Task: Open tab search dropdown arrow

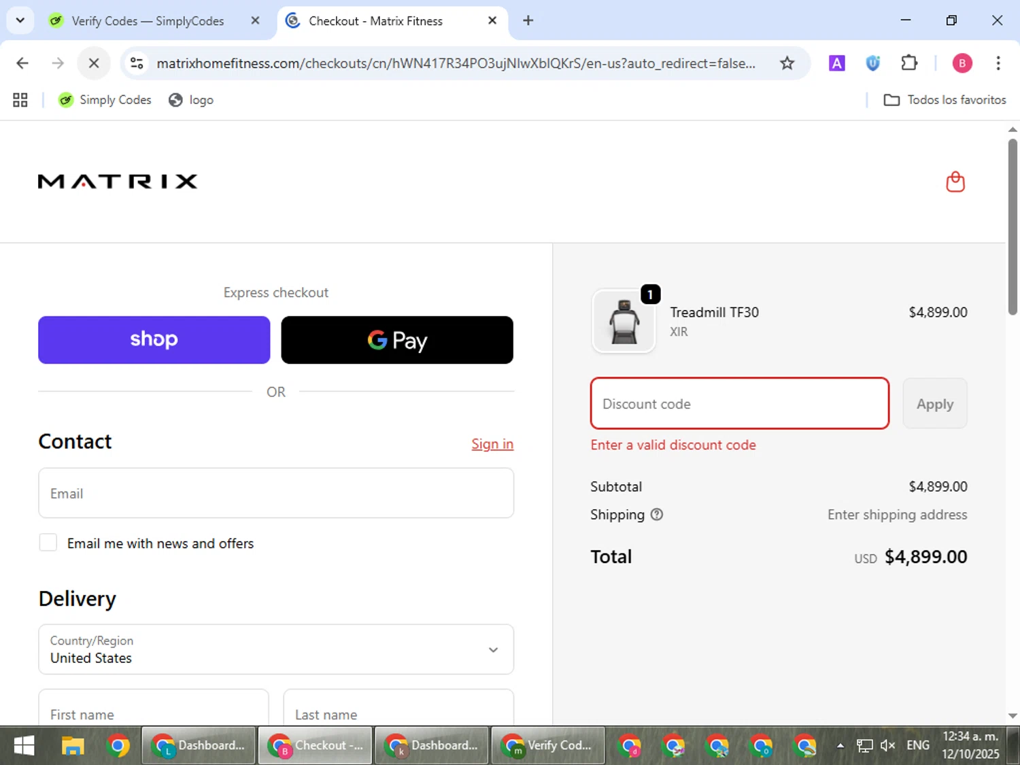Action: coord(20,20)
